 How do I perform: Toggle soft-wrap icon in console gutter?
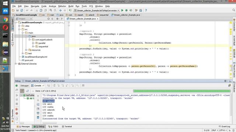(38, 104)
